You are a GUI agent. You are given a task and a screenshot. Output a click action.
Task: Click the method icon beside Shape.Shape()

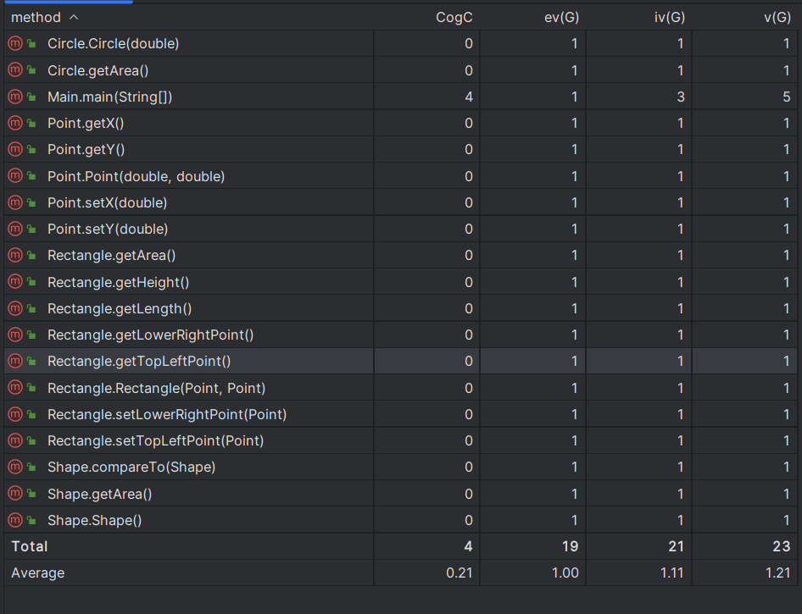coord(14,520)
